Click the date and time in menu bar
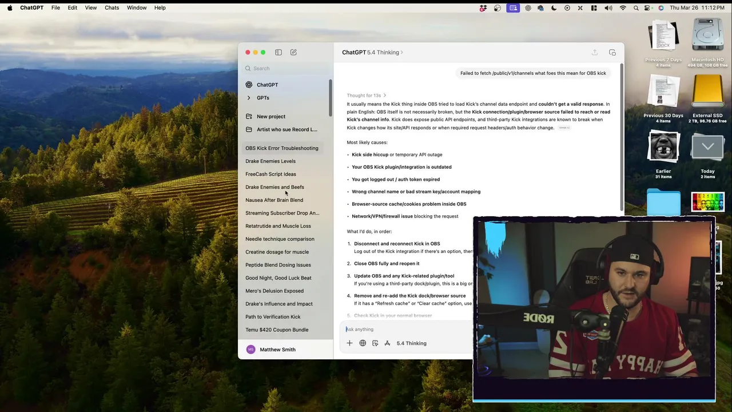732x412 pixels. coord(698,8)
